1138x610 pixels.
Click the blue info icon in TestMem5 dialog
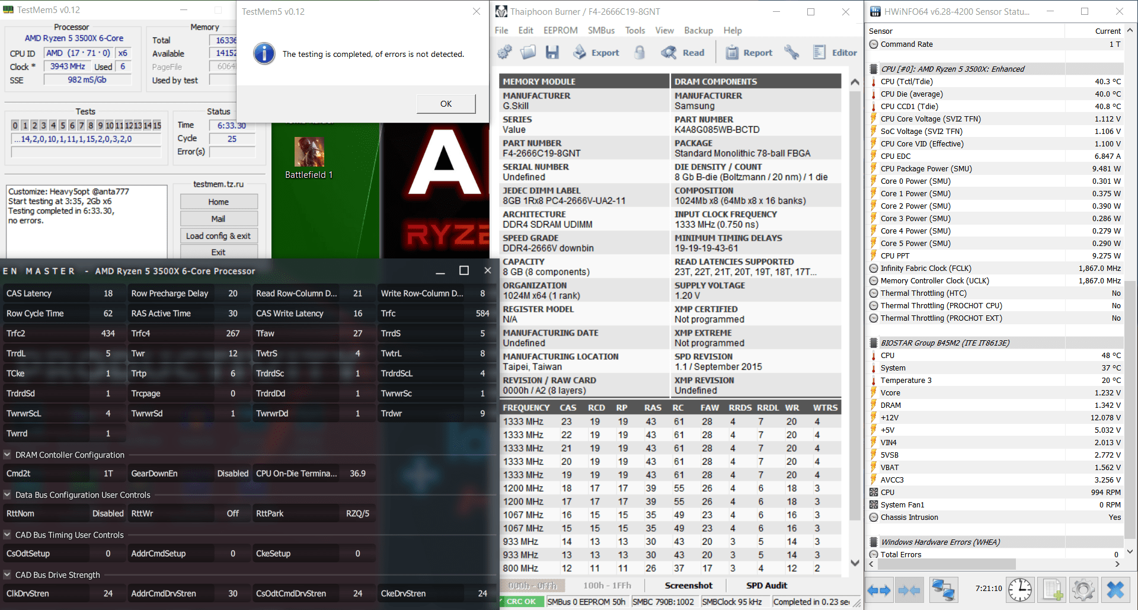[x=264, y=53]
